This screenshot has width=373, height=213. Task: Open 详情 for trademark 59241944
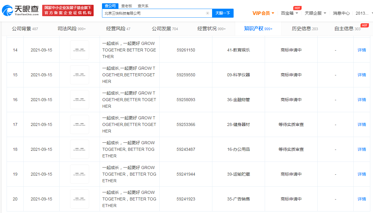(362, 174)
